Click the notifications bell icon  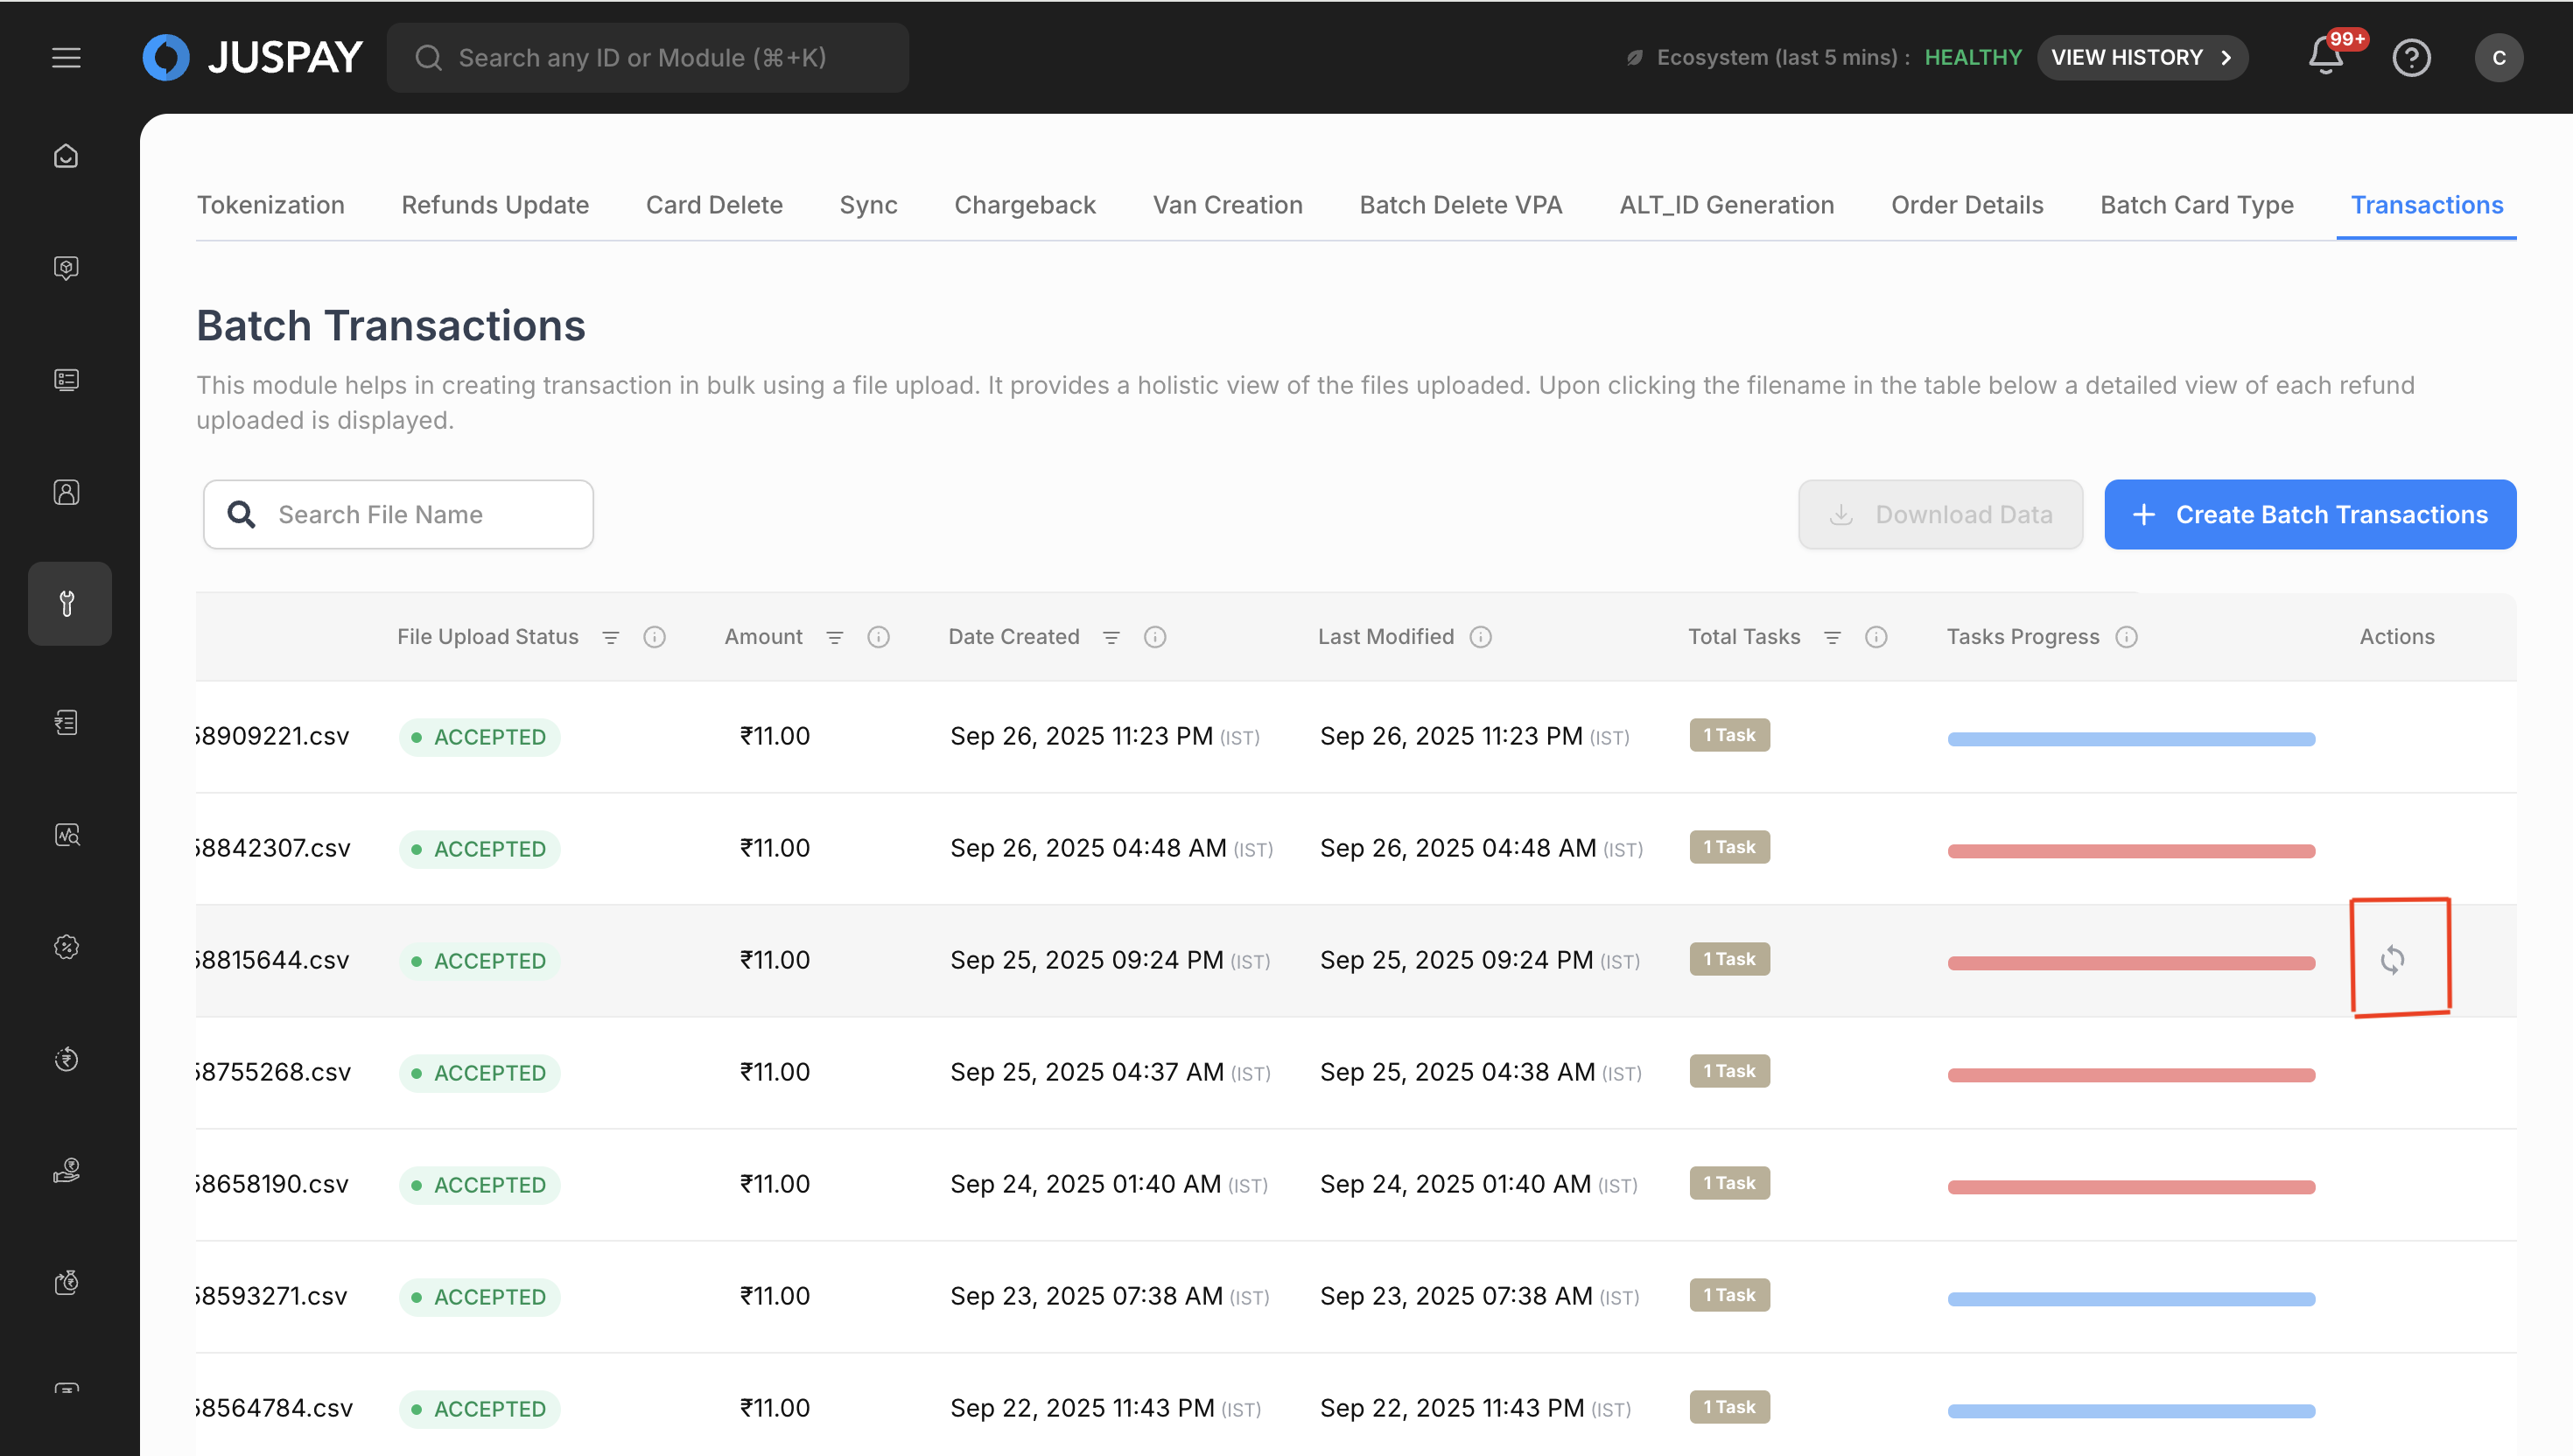pyautogui.click(x=2325, y=57)
